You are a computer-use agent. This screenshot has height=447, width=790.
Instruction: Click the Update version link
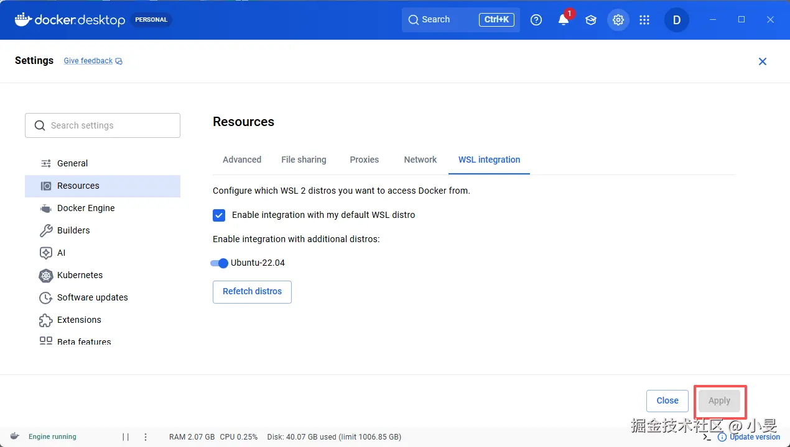coord(755,437)
